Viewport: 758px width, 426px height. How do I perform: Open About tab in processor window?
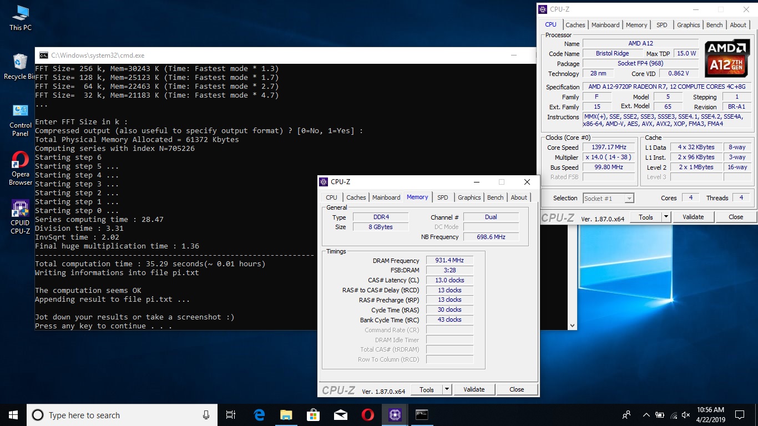[x=738, y=25]
